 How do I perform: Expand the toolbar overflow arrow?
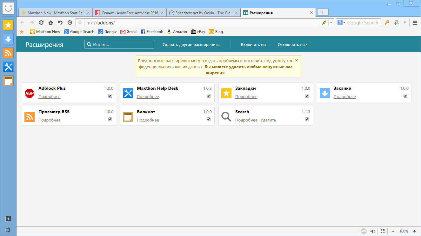pyautogui.click(x=405, y=23)
